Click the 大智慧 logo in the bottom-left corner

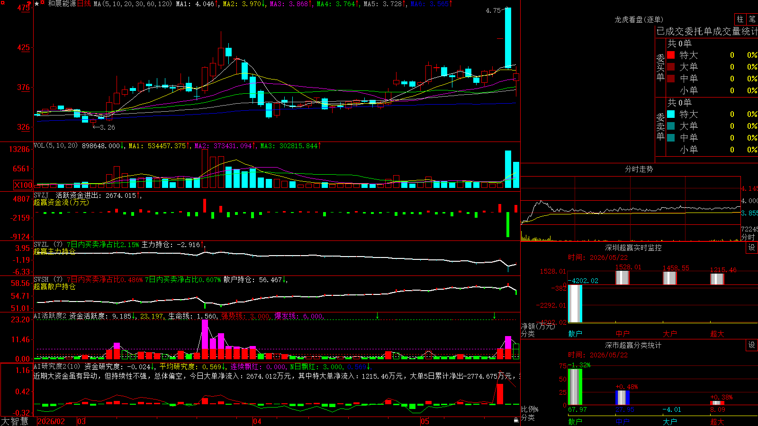15,421
